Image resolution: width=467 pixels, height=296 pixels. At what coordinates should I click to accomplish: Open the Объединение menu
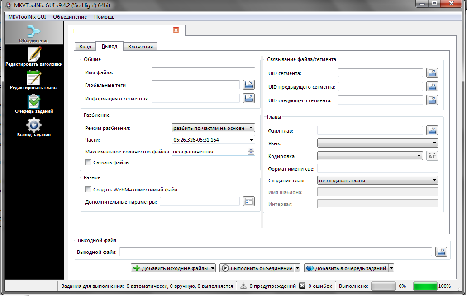70,17
